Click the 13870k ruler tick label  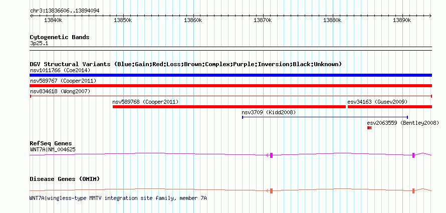click(263, 20)
